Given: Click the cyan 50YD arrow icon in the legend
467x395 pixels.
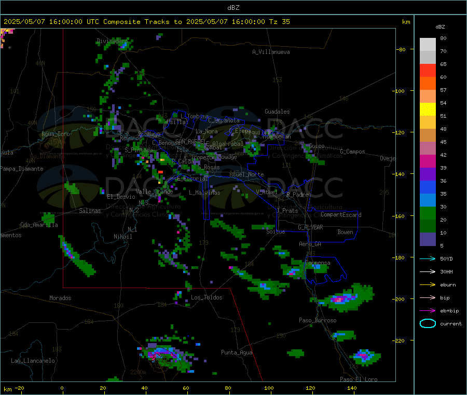Looking at the screenshot, I should [428, 258].
